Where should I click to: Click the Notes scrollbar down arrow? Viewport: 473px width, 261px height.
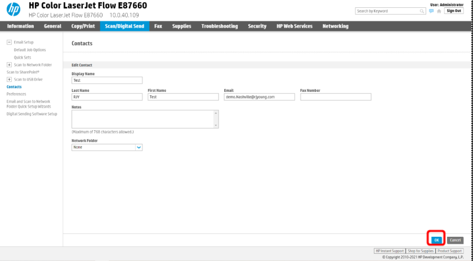click(216, 125)
